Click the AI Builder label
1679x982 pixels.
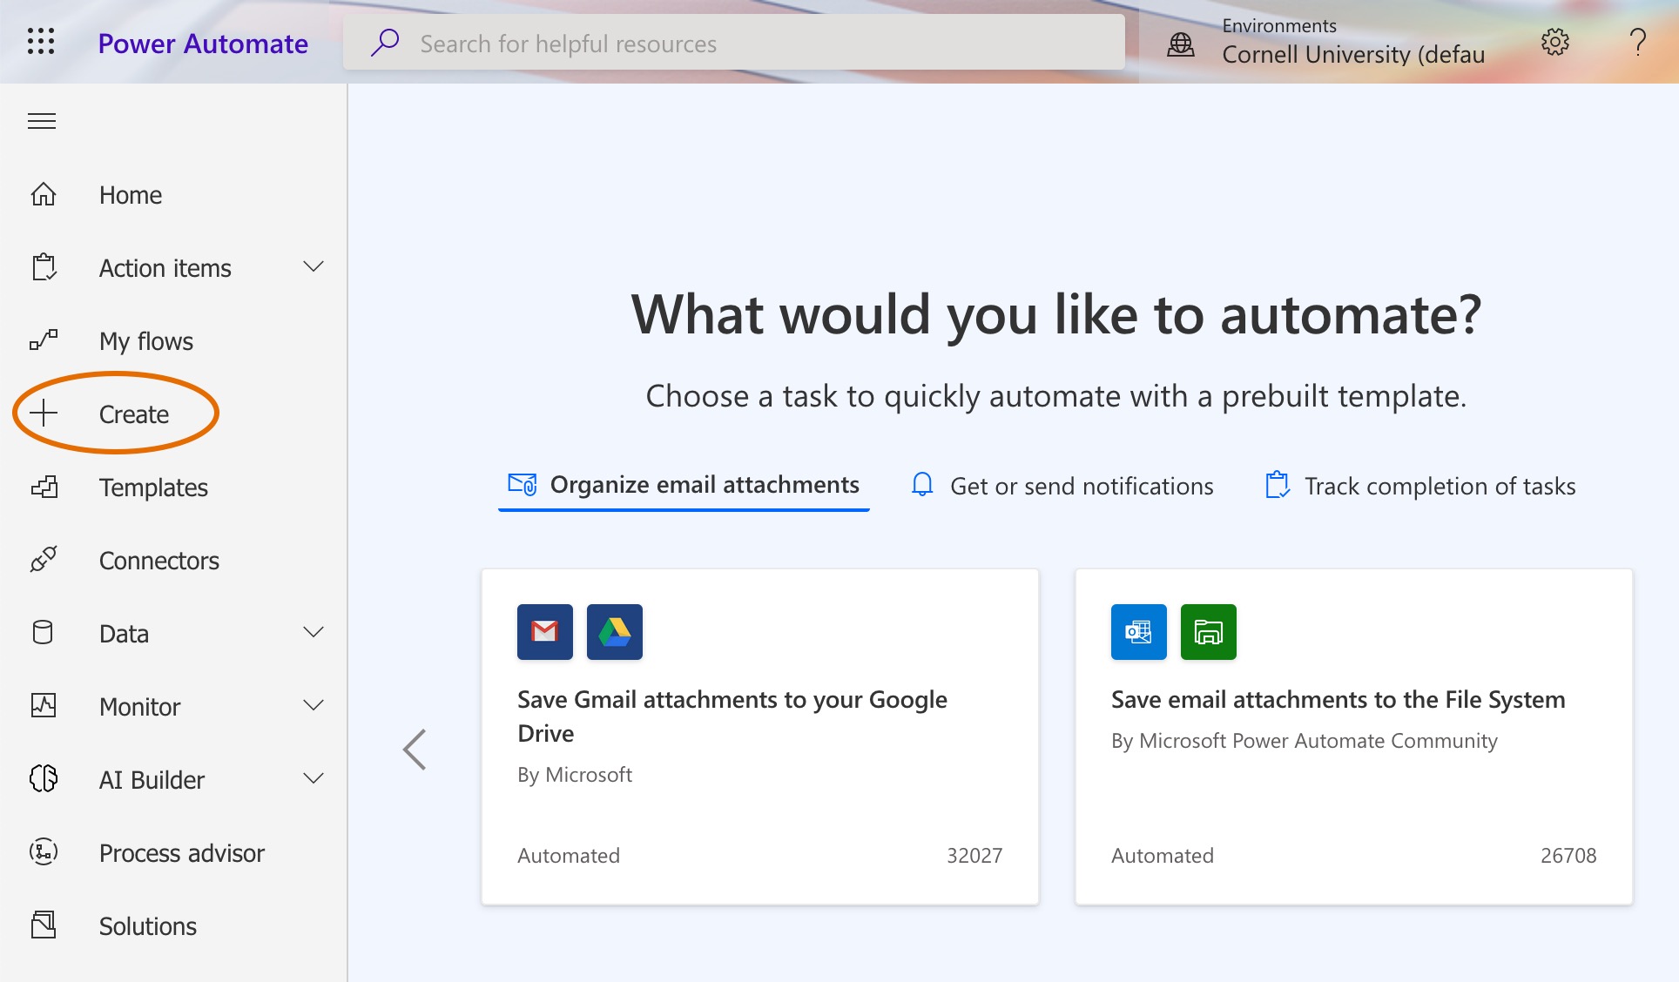(x=152, y=779)
